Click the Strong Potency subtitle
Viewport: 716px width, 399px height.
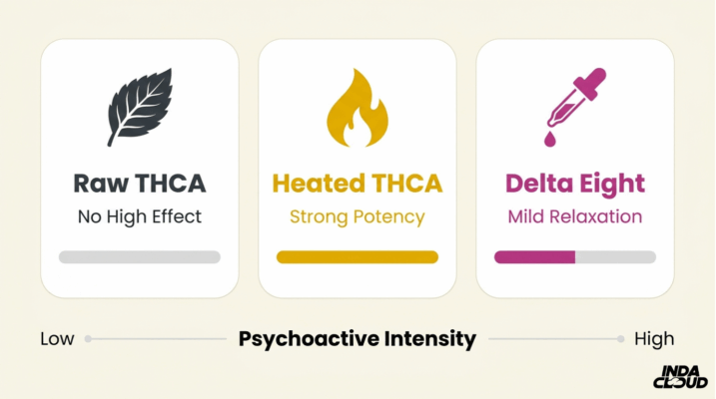[358, 216]
